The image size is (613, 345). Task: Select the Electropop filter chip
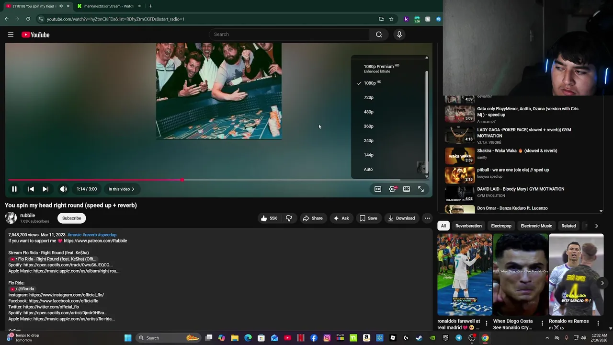pyautogui.click(x=501, y=226)
